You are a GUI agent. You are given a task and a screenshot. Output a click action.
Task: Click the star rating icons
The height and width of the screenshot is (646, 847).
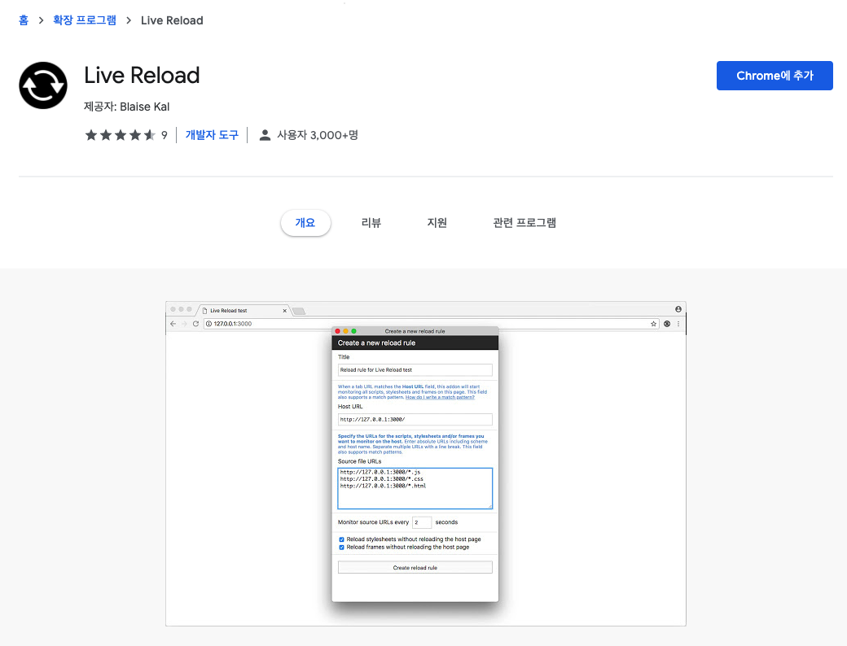[x=120, y=135]
